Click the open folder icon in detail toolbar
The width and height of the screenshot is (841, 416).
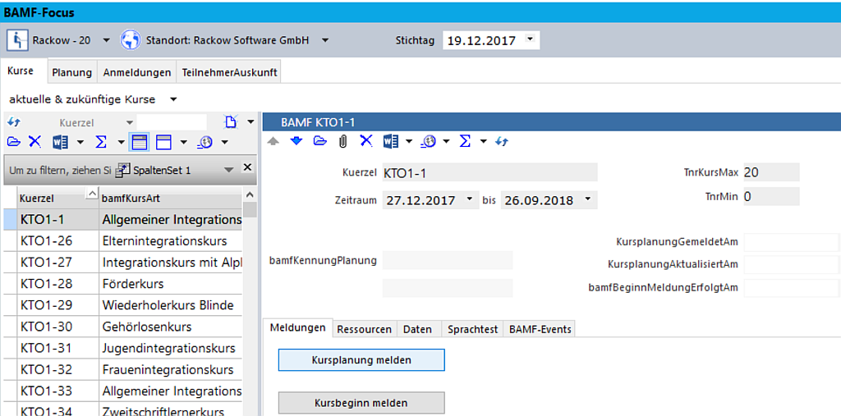(x=320, y=141)
